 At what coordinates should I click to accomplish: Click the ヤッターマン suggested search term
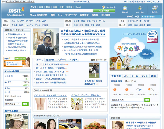click(x=71, y=15)
